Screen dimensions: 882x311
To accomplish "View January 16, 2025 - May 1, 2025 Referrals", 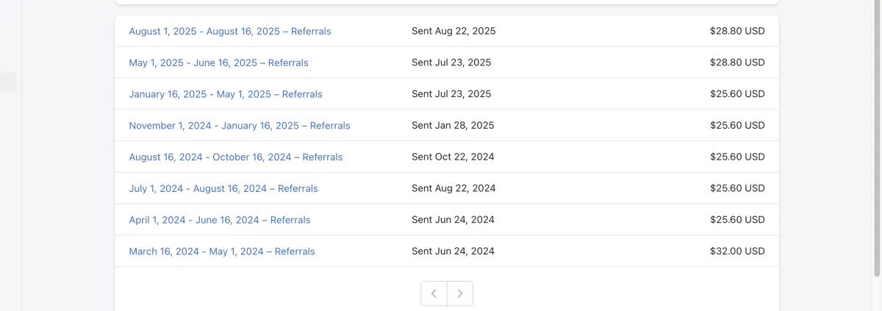I will (x=225, y=94).
